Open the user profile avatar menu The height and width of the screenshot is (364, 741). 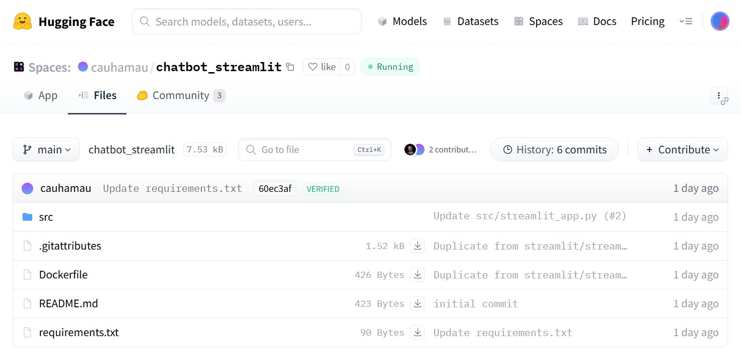tap(720, 21)
